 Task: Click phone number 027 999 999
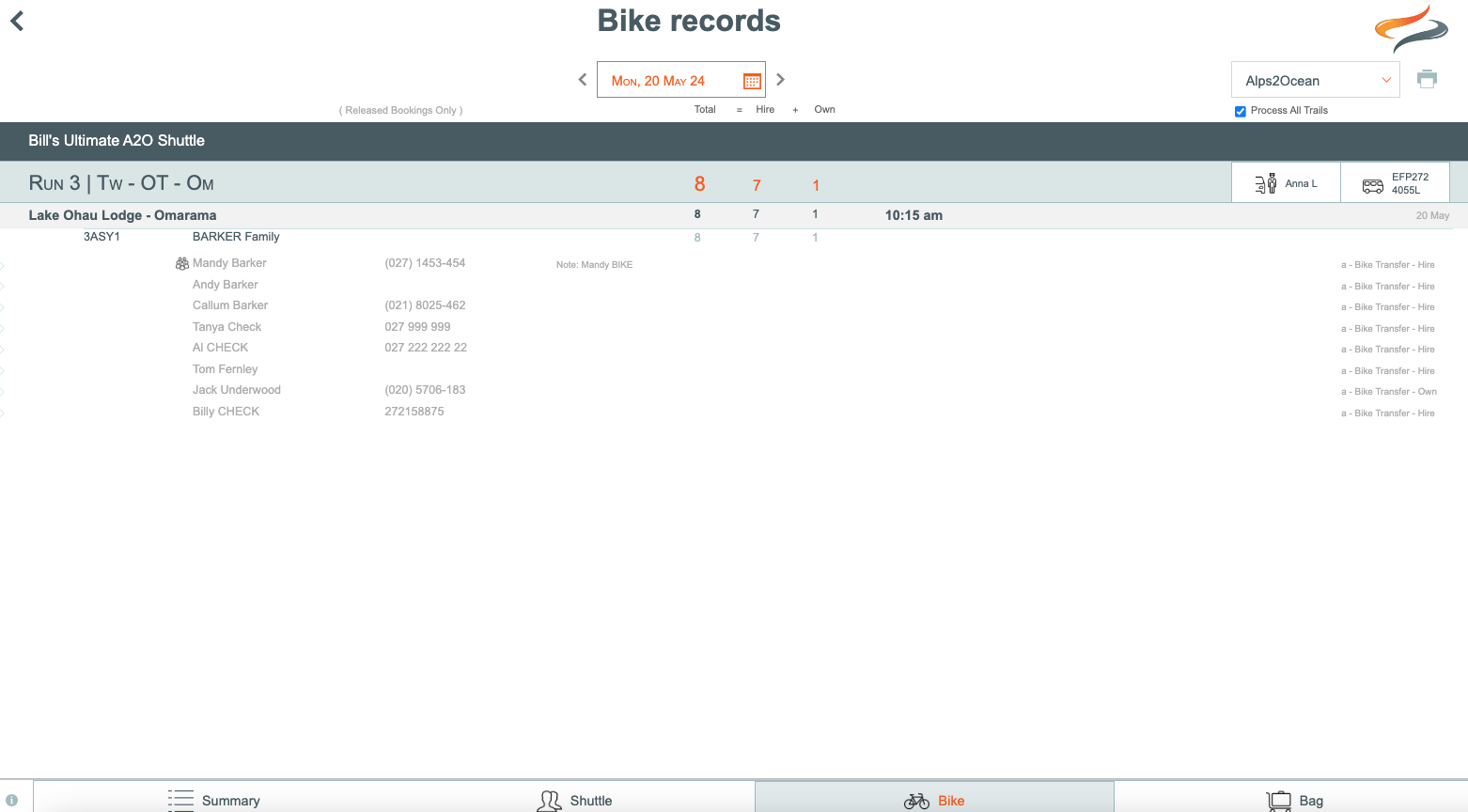click(417, 327)
